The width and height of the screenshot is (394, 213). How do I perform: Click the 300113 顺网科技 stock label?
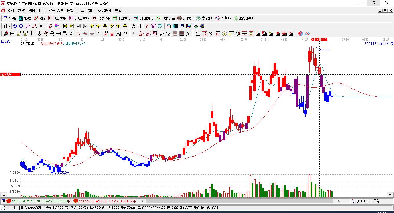379,43
